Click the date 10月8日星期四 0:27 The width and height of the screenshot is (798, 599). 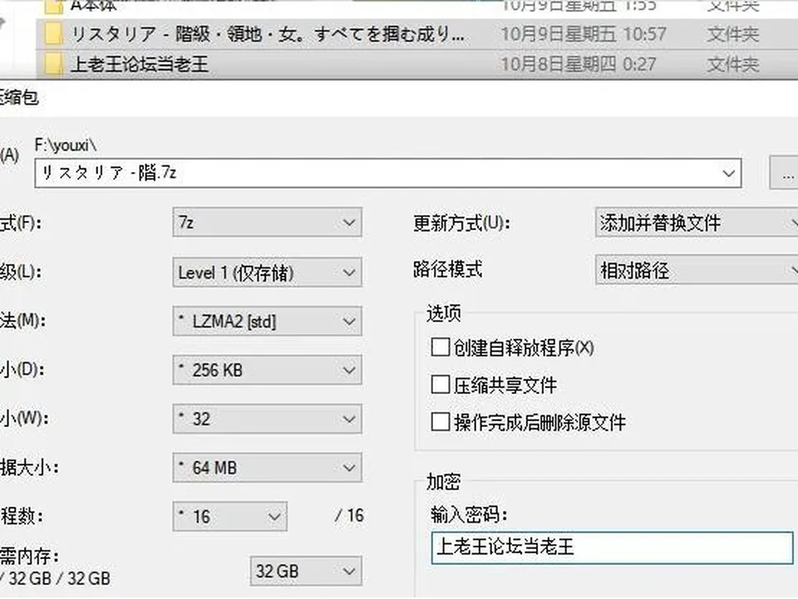(x=579, y=65)
